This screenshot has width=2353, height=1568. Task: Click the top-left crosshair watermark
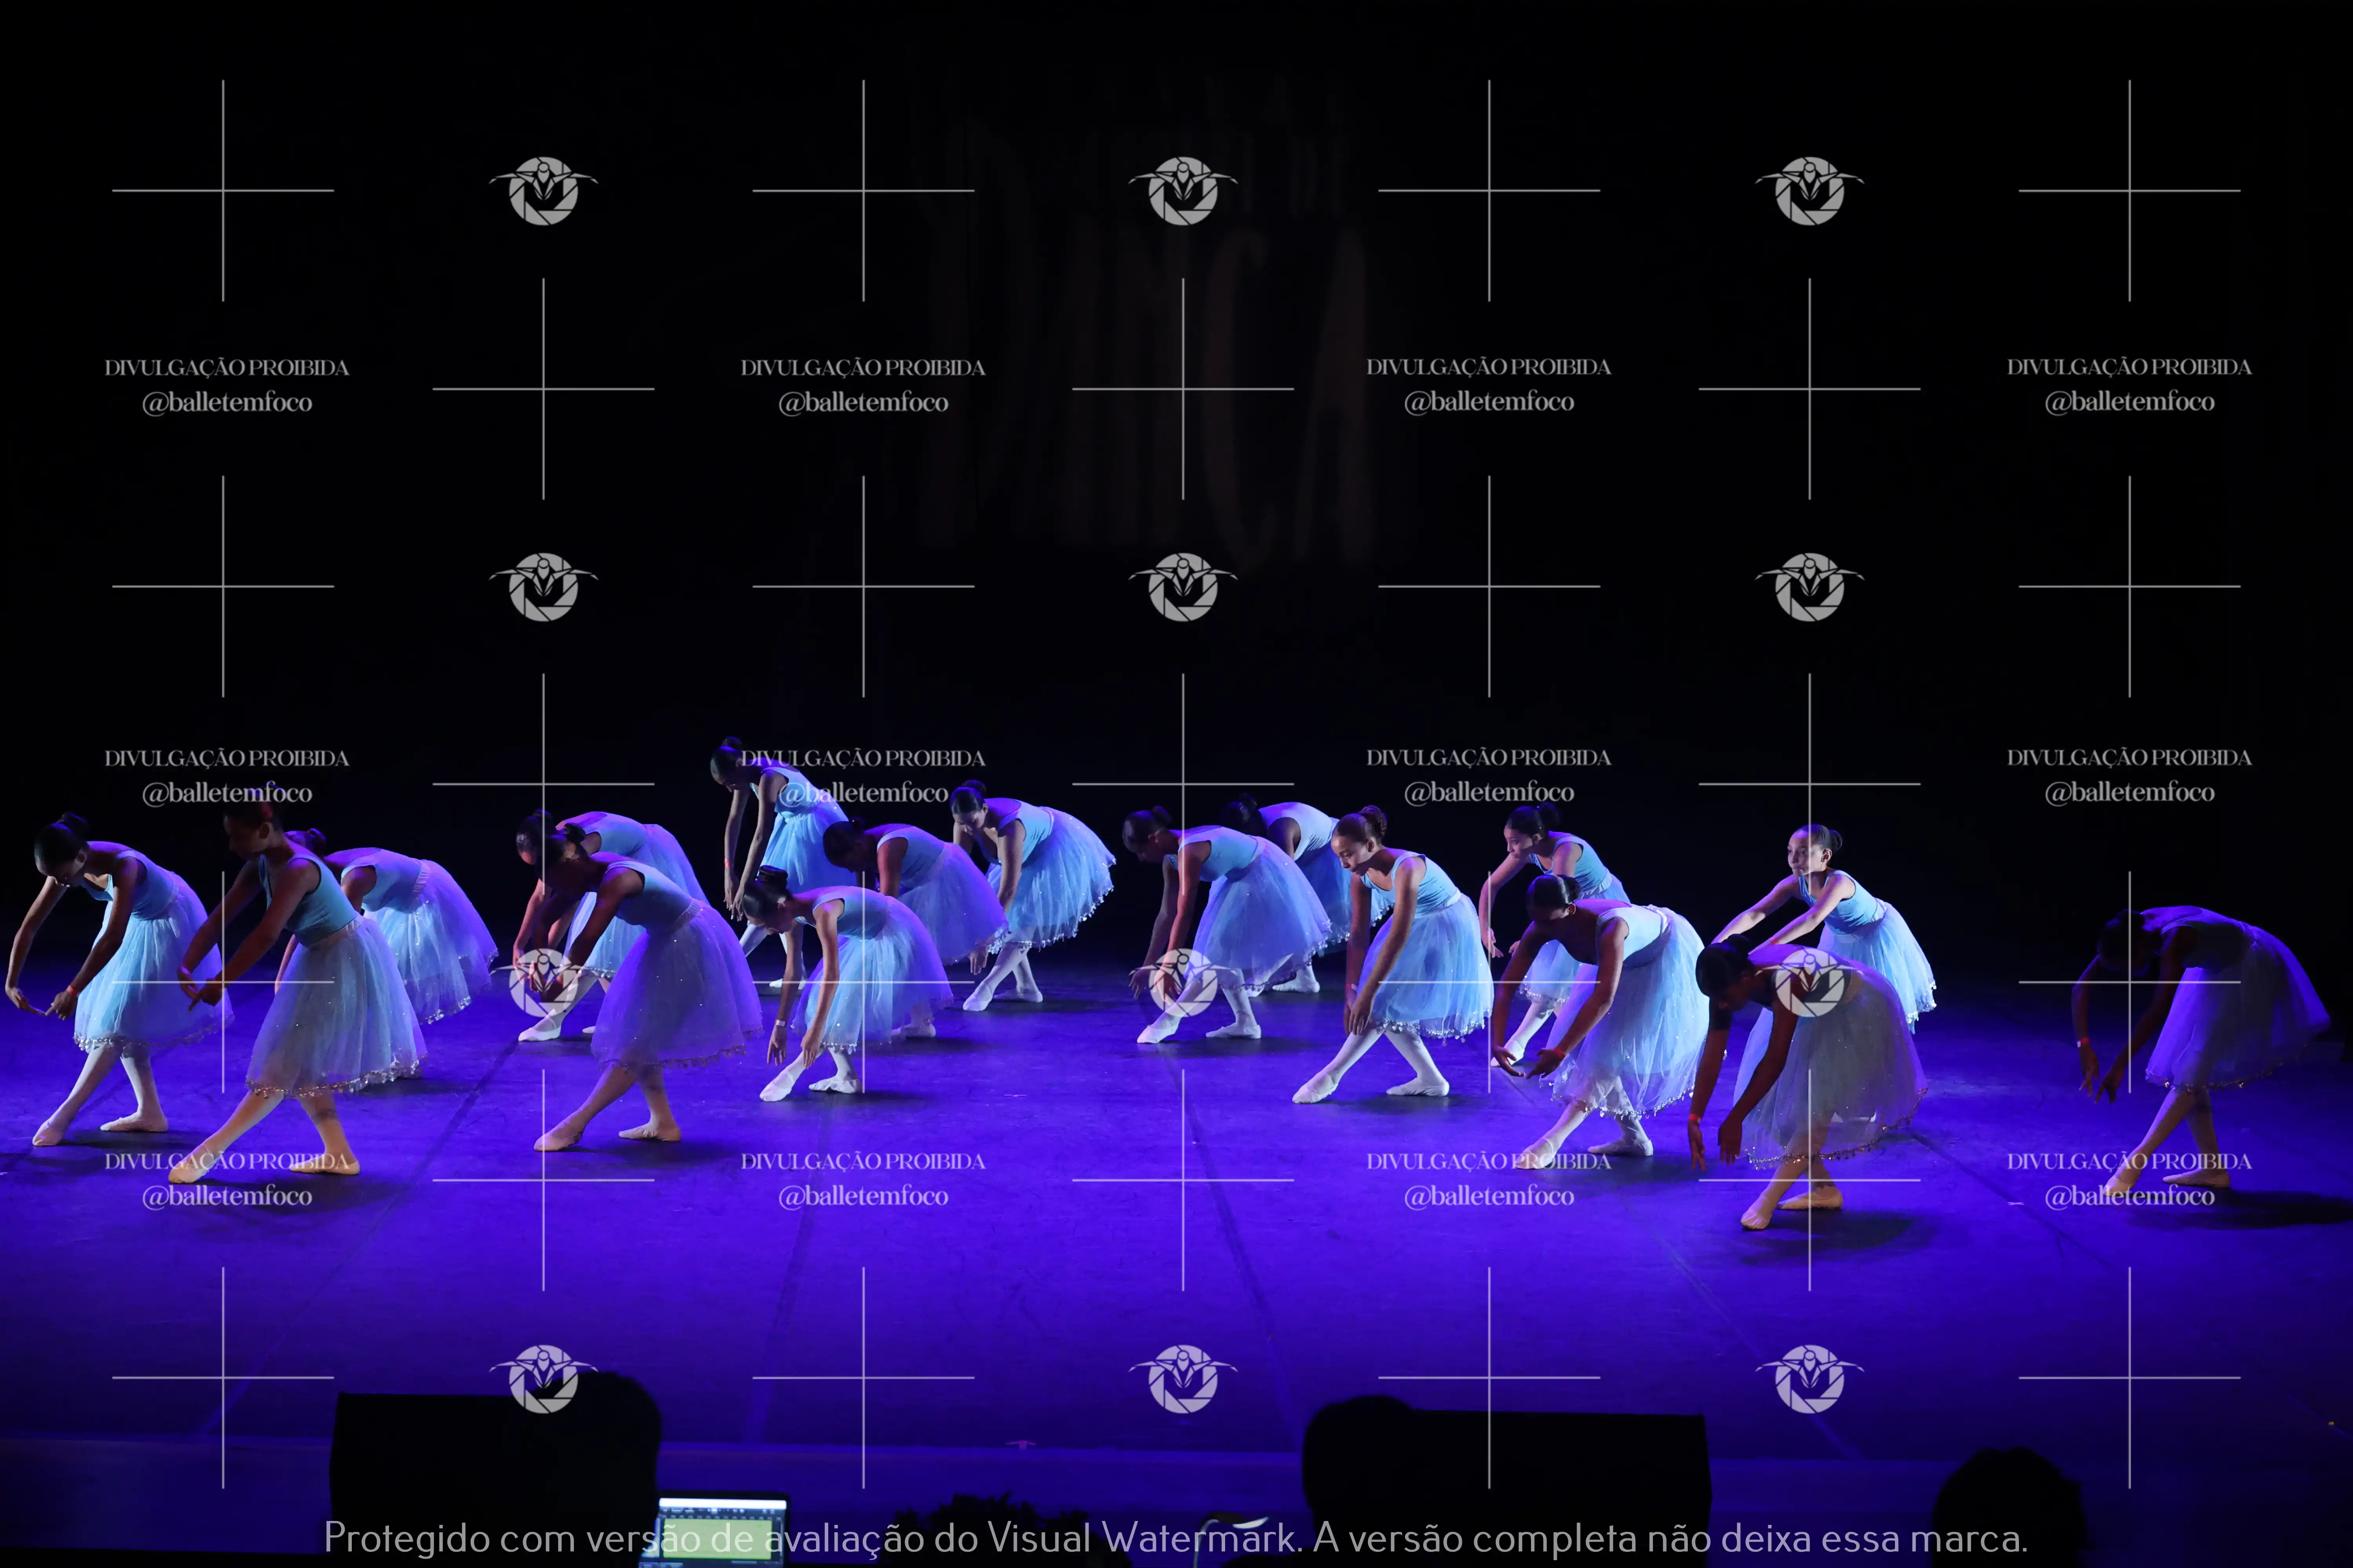[x=223, y=190]
